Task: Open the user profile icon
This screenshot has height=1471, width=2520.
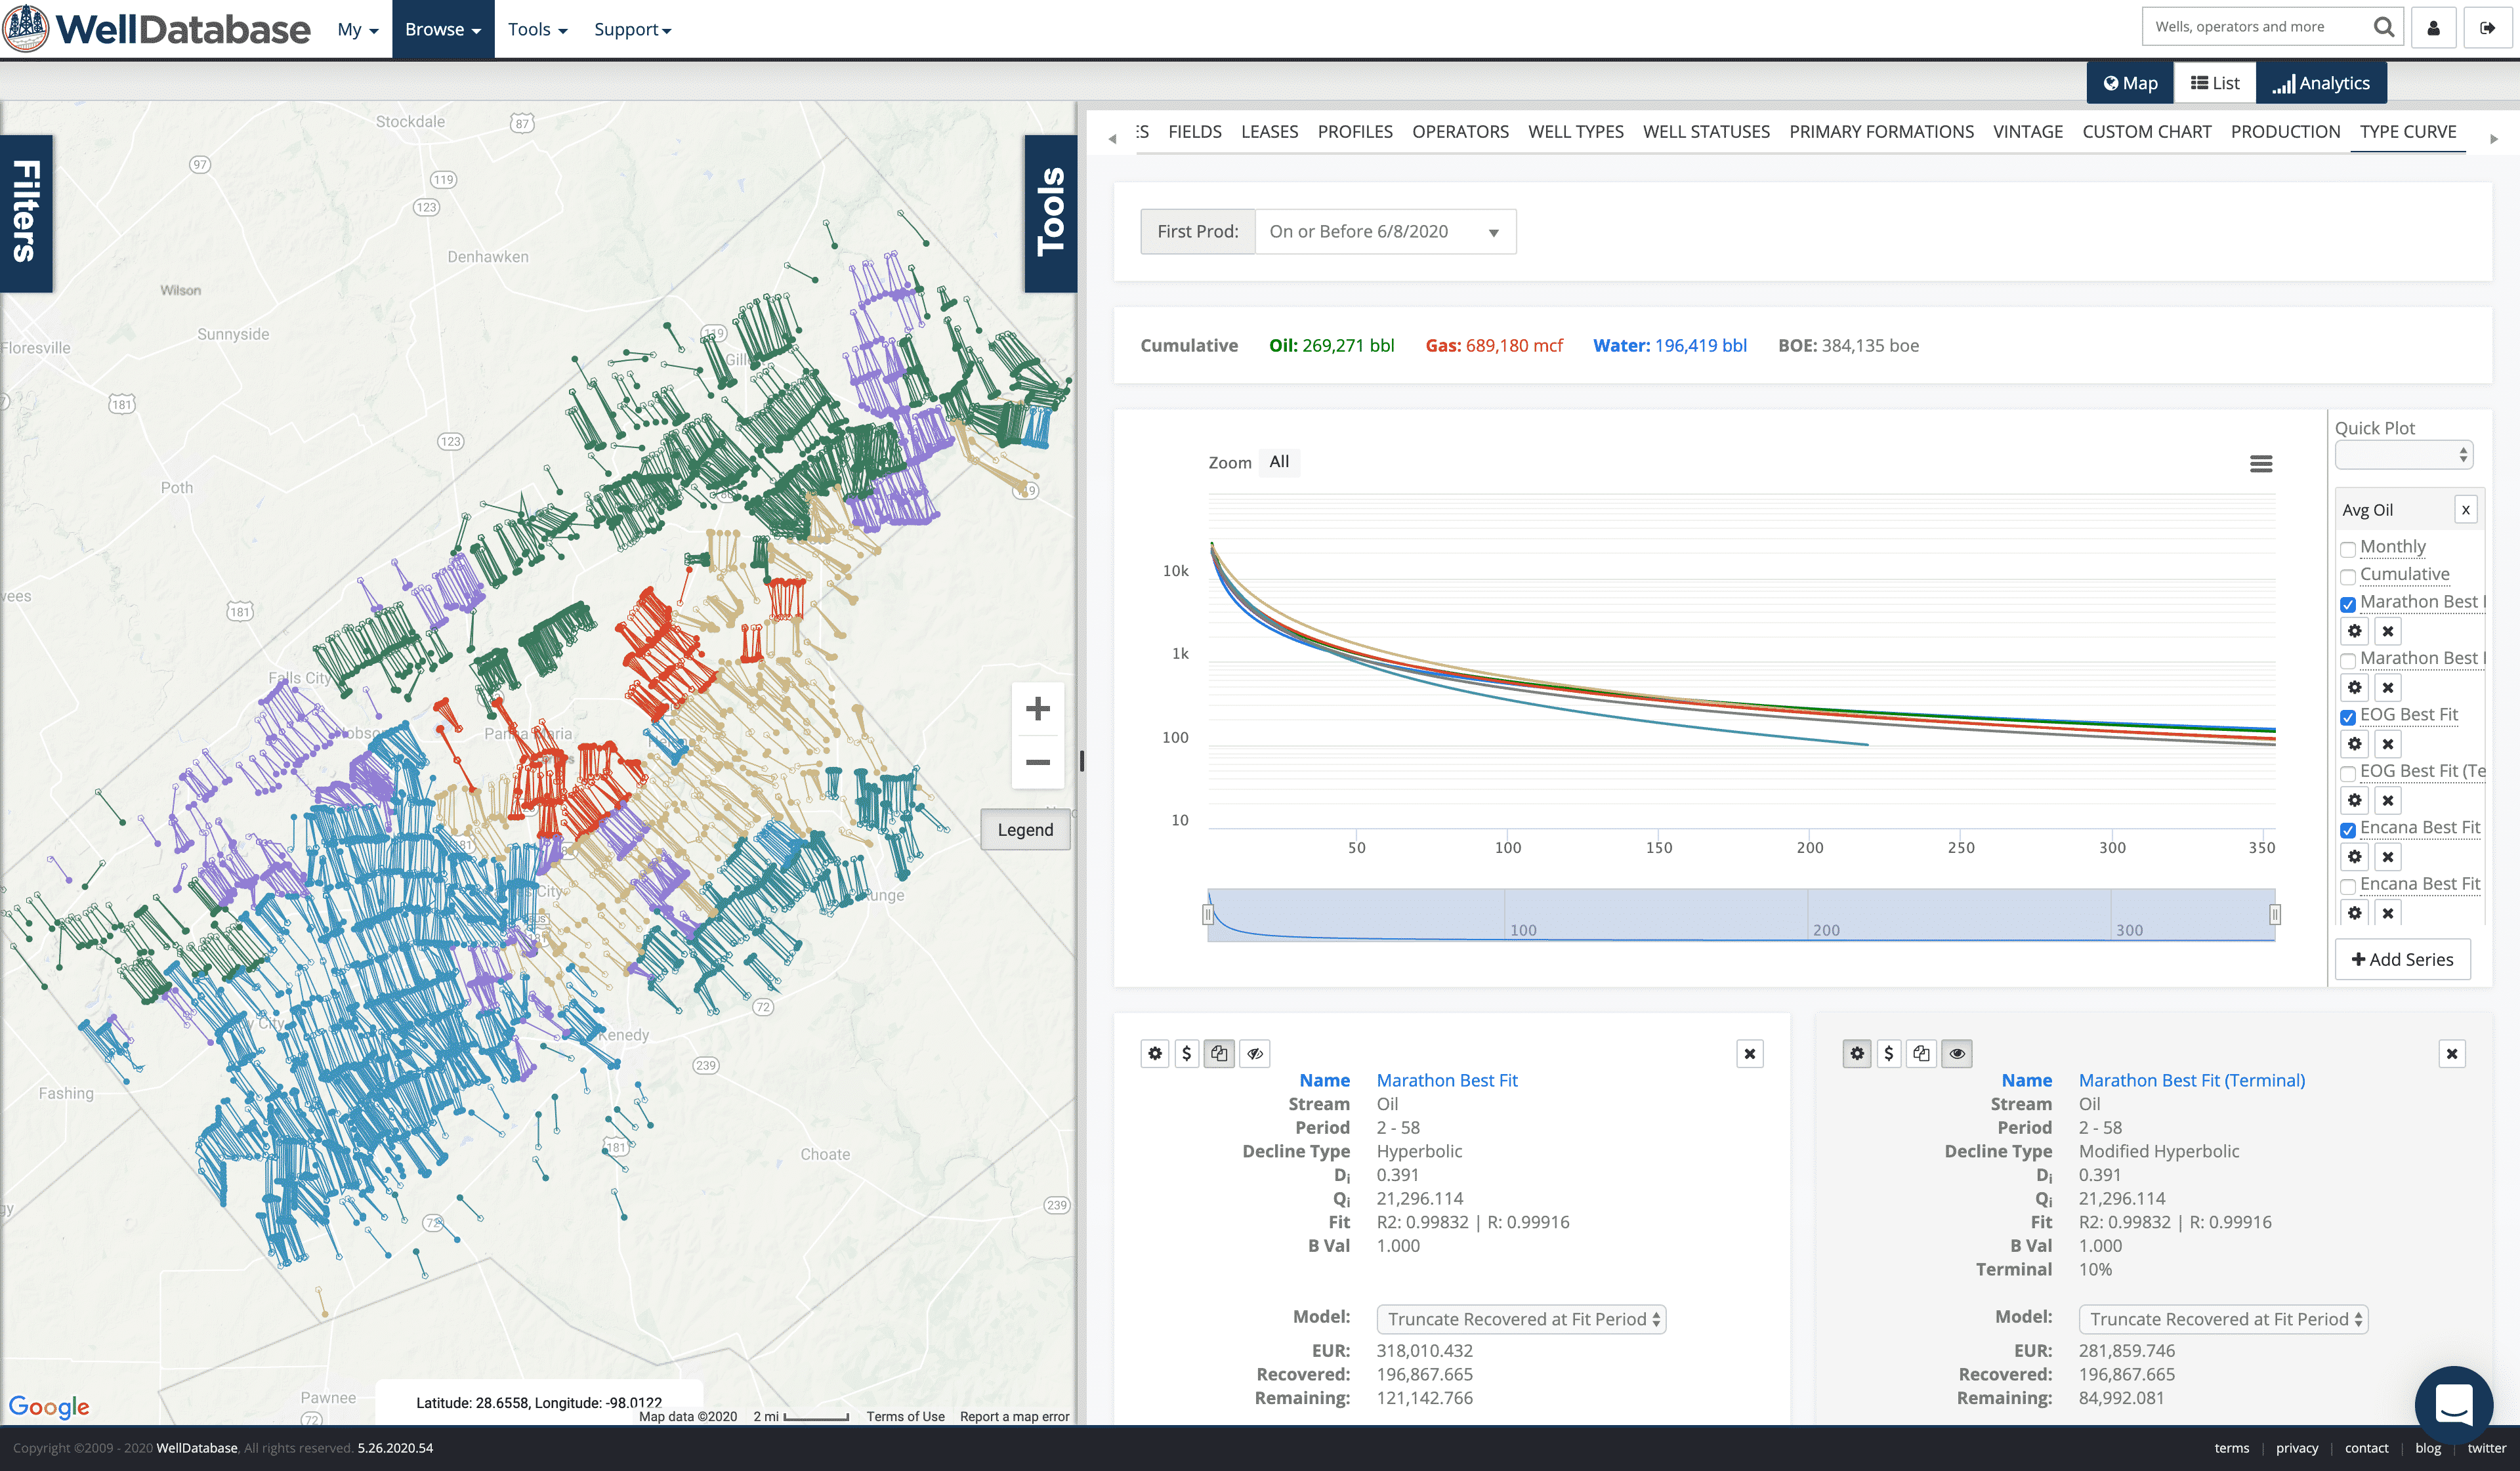Action: [2434, 28]
